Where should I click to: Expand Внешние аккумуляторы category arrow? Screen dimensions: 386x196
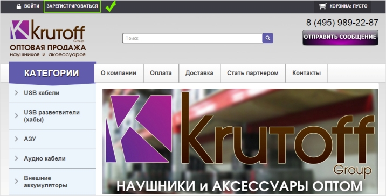pyautogui.click(x=17, y=182)
